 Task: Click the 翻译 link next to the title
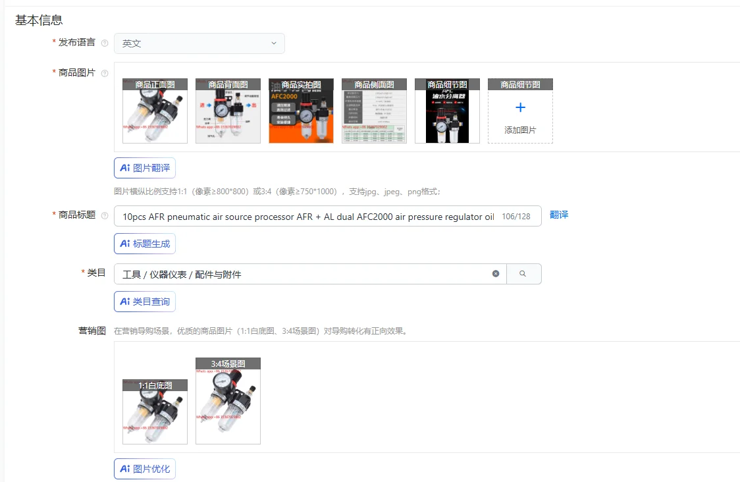(559, 215)
